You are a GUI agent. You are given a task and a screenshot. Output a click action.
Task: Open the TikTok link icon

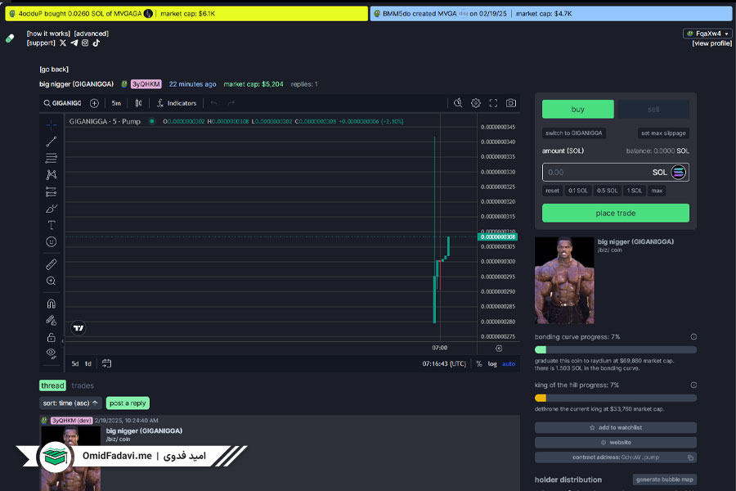click(96, 43)
